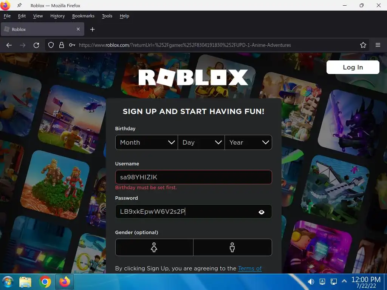Open the Help menu
Image resolution: width=387 pixels, height=290 pixels.
124,16
